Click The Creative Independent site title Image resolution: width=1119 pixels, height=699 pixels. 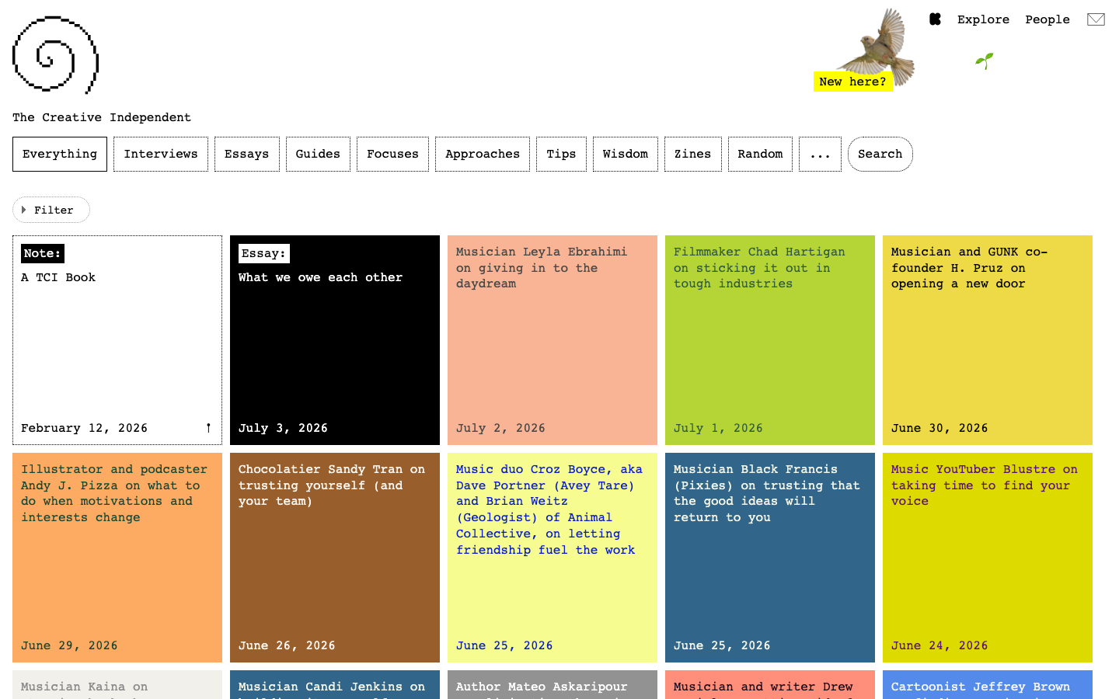tap(101, 117)
